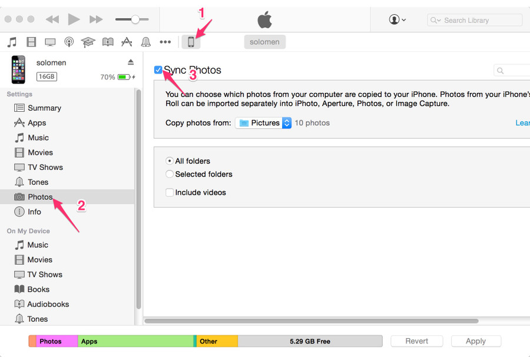Show more libraries with the ellipsis icon
The height and width of the screenshot is (357, 530).
(x=165, y=42)
